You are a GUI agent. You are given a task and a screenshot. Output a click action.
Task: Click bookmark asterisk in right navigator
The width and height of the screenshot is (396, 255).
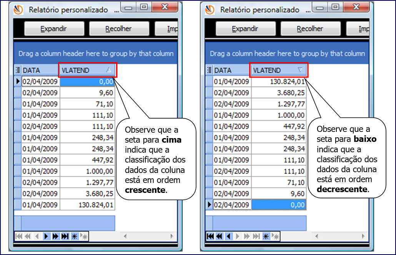[266, 236]
